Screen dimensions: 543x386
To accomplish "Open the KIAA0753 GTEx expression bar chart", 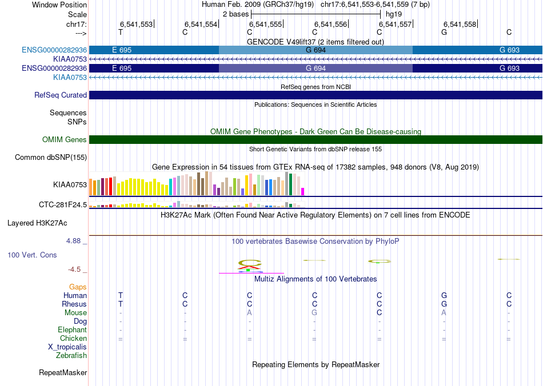I will 197,184.
